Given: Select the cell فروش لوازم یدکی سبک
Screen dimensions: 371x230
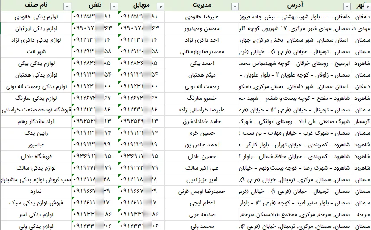Looking at the screenshot, I should pos(36,203).
